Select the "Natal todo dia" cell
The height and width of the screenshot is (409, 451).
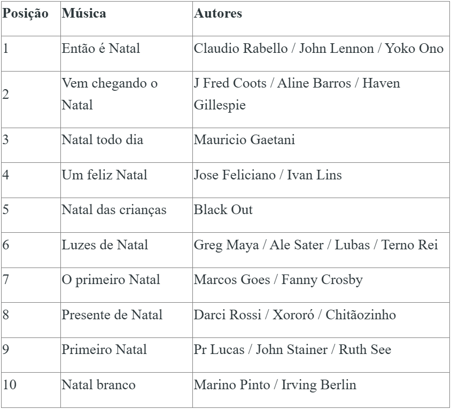coord(103,140)
